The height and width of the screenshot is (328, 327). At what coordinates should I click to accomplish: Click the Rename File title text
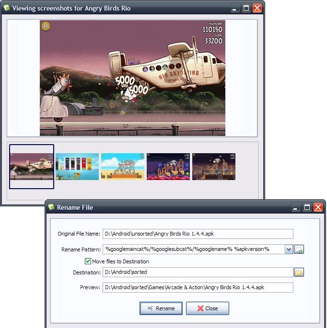click(x=75, y=207)
